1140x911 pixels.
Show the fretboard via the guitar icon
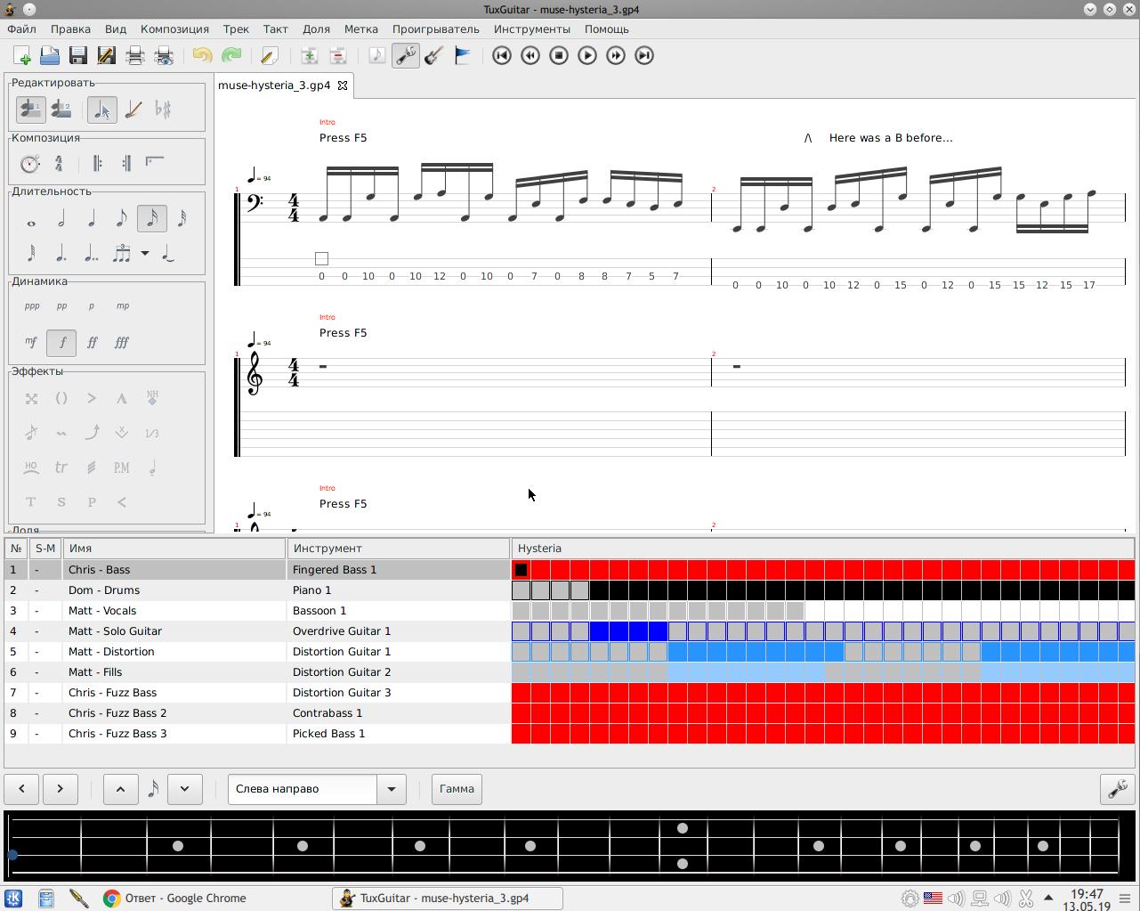point(434,55)
